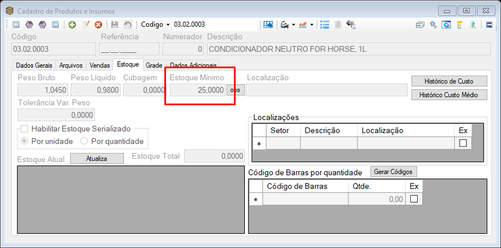Click the printer icon in toolbar
The height and width of the screenshot is (248, 501).
tap(284, 24)
